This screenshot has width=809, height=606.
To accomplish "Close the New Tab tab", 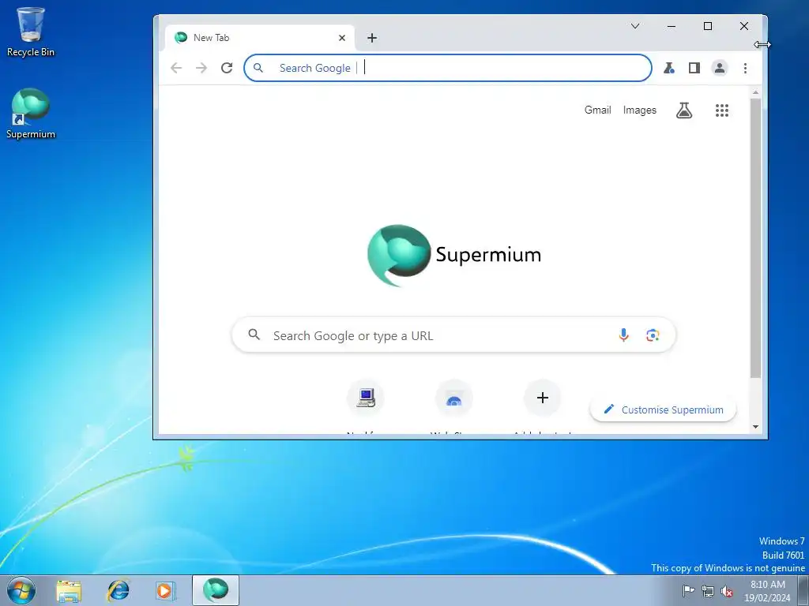I will pyautogui.click(x=341, y=38).
